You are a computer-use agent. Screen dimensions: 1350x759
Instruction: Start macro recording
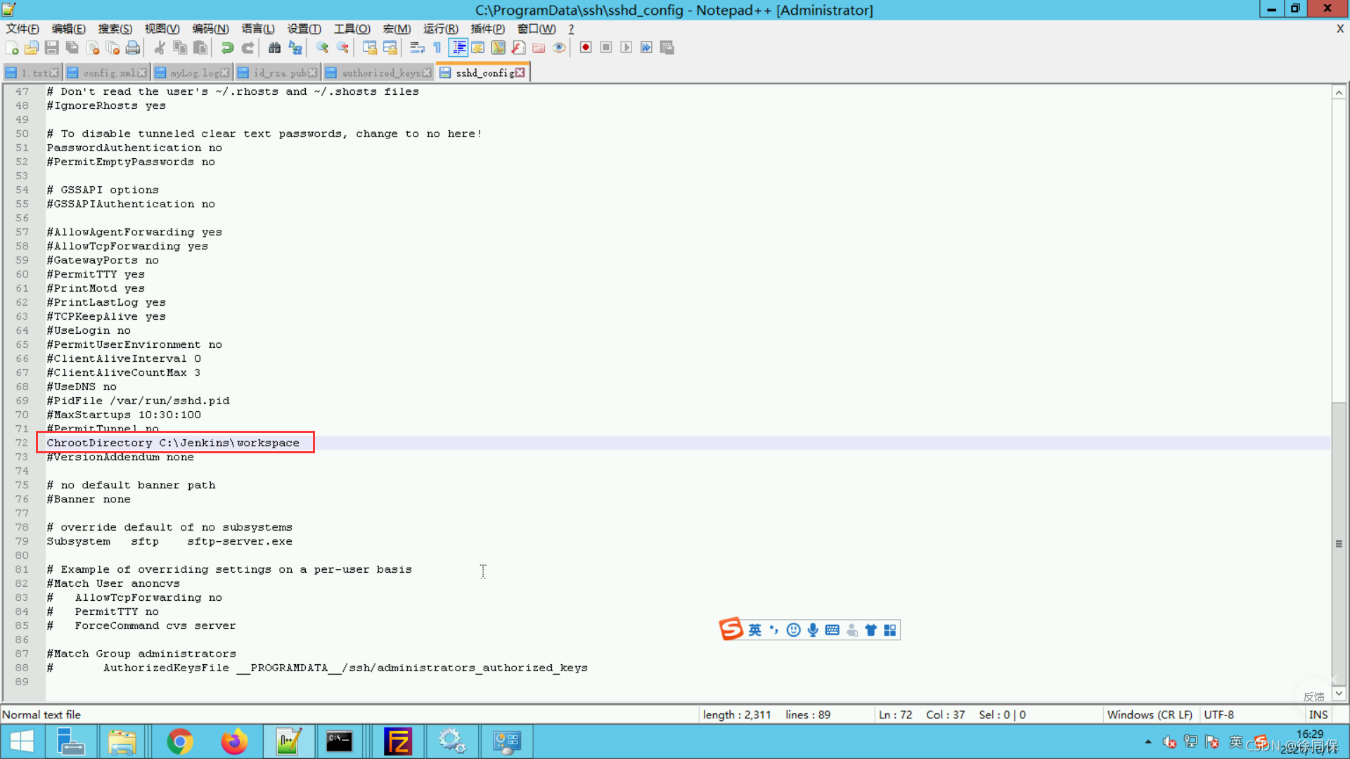pos(585,47)
